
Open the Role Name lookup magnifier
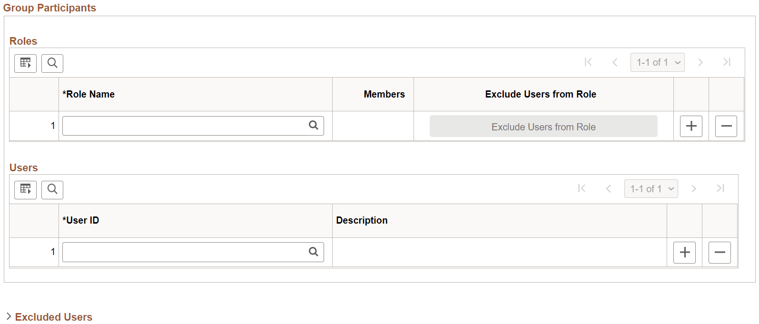[314, 126]
